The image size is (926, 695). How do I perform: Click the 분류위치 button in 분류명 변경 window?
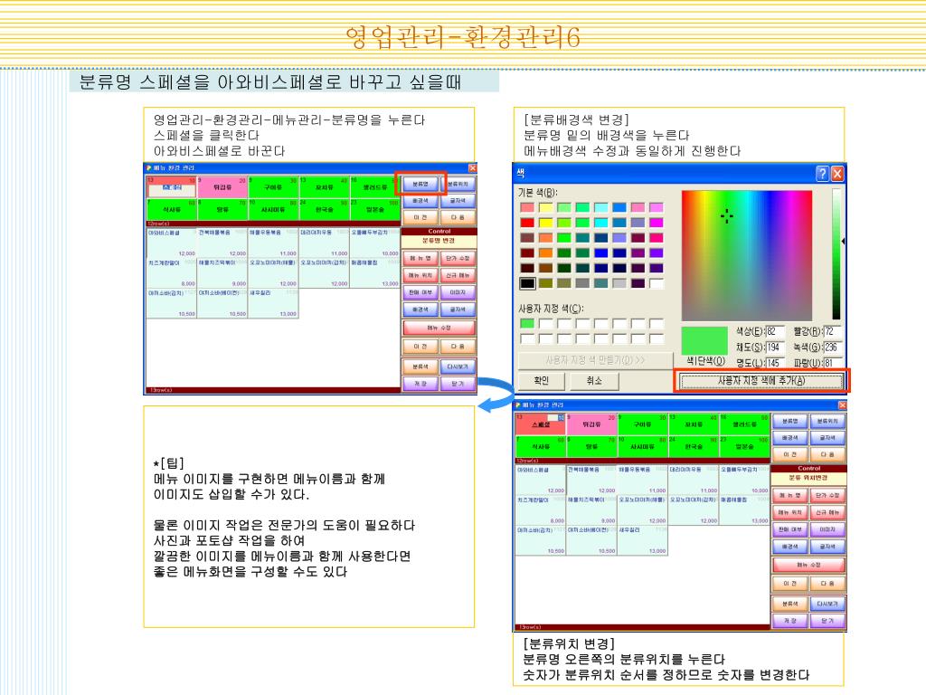tap(458, 185)
